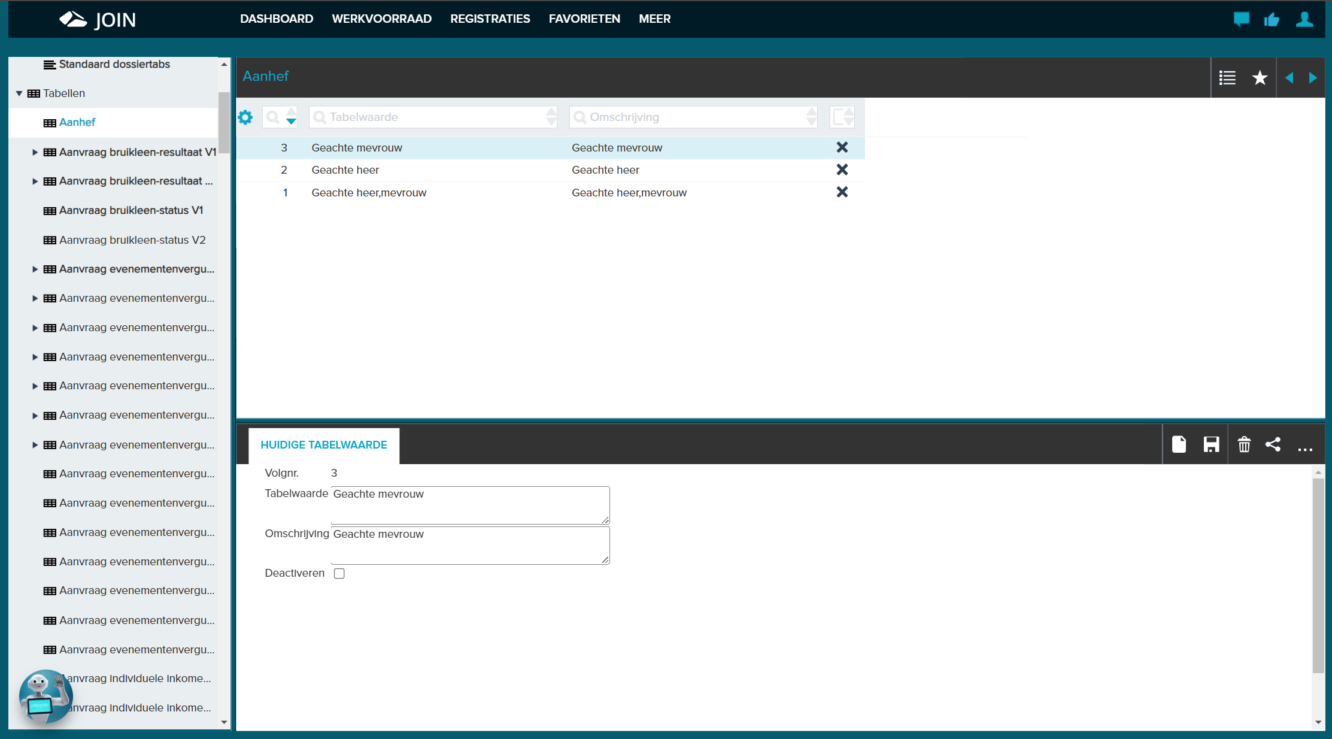Go to next item with right arrow

tap(1313, 78)
